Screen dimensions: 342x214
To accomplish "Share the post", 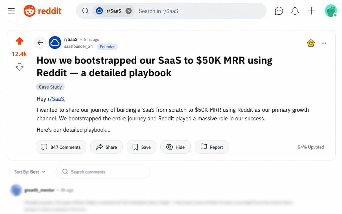I will pyautogui.click(x=107, y=147).
